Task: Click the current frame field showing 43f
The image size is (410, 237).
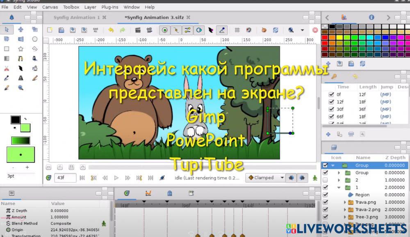Action: tap(65, 178)
